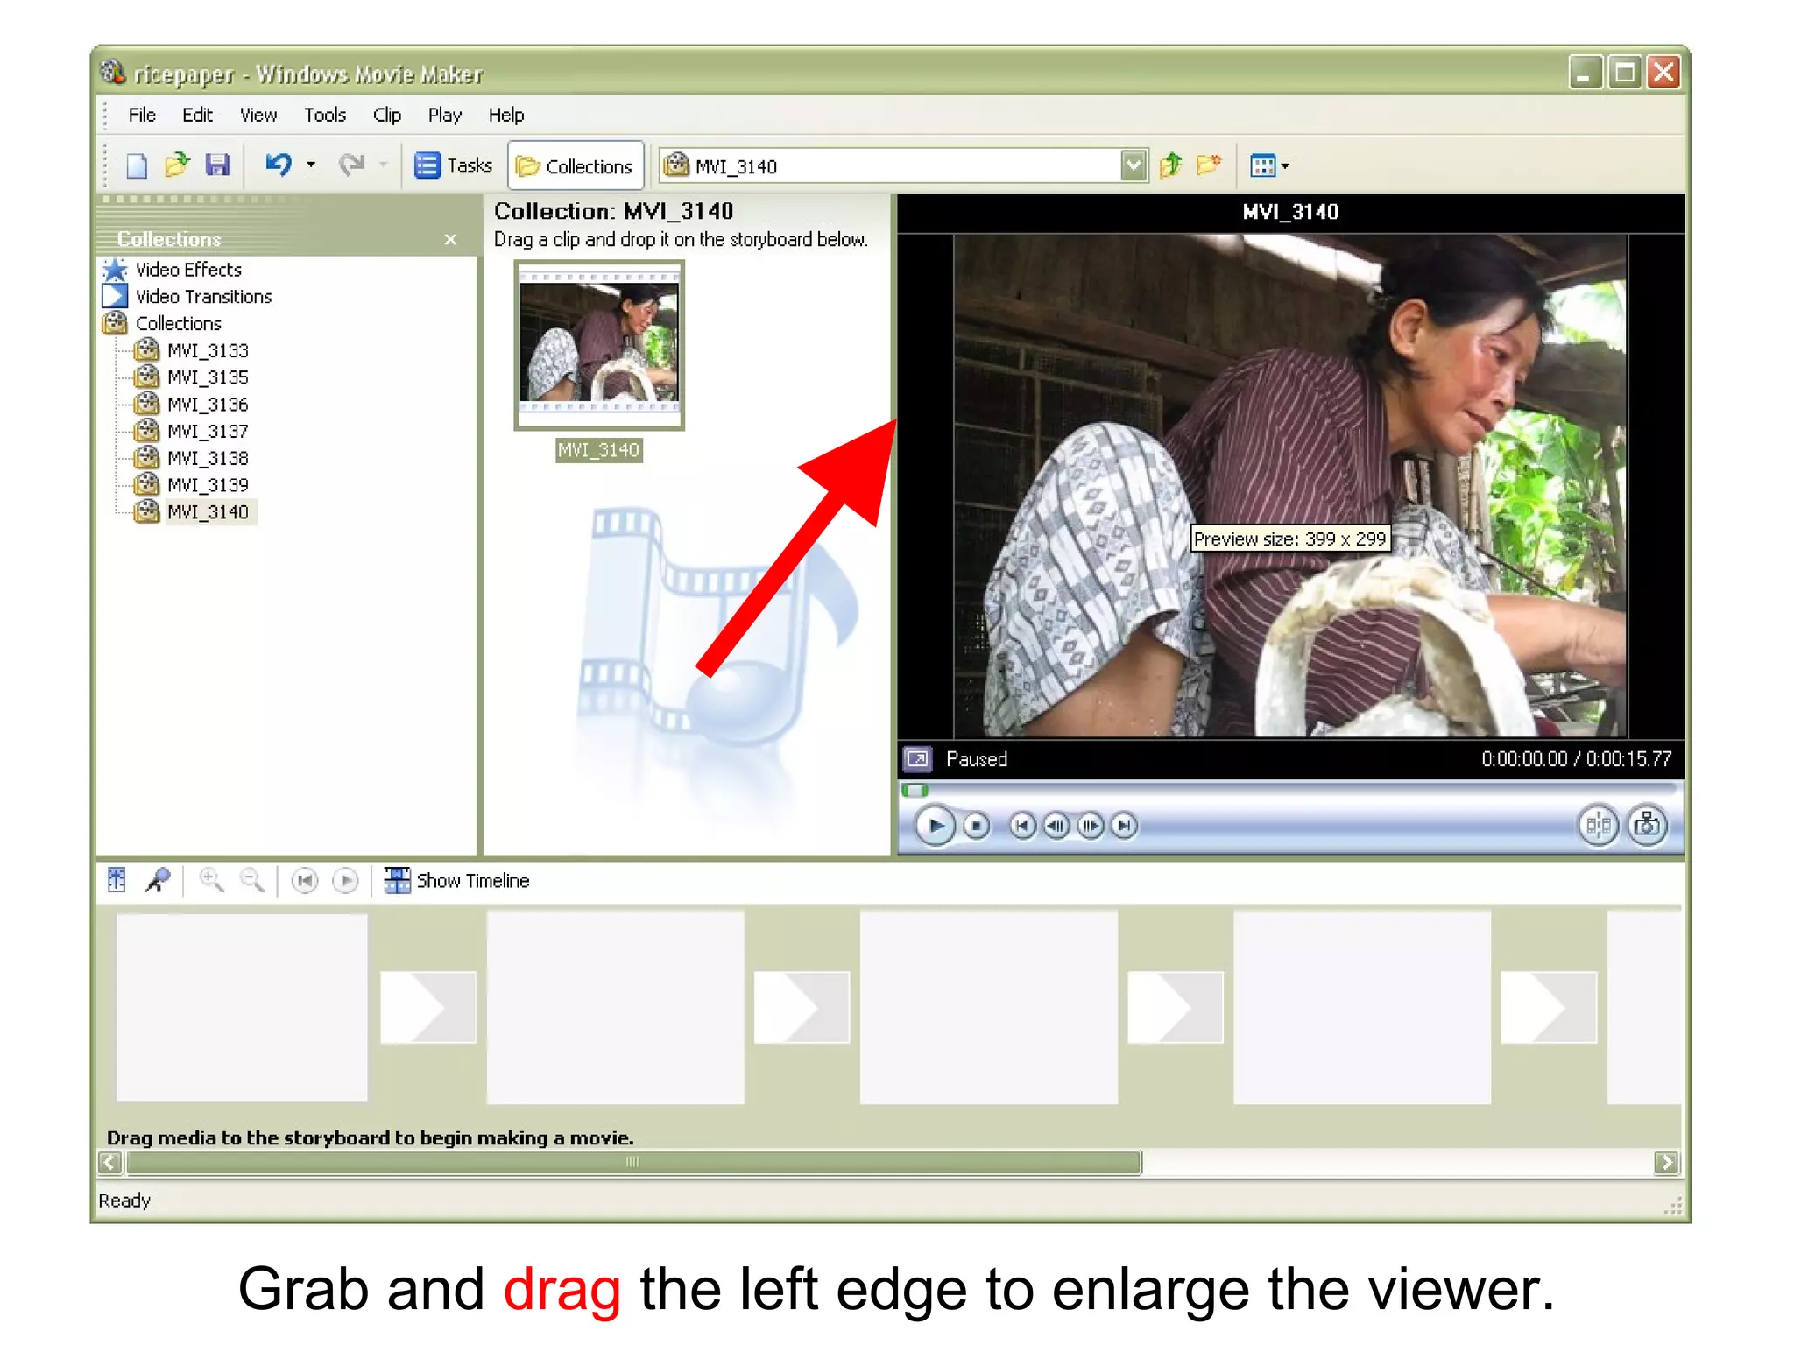Screen dimensions: 1794x1345
Task: Click the first empty storyboard cell
Action: point(242,1007)
